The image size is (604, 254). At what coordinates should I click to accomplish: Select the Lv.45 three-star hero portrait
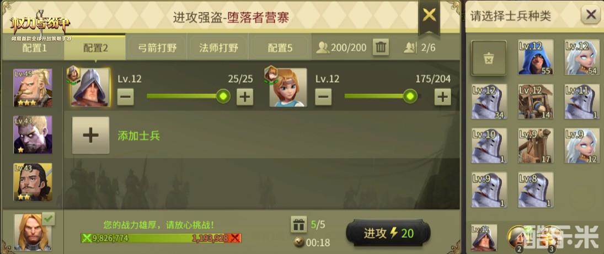tap(33, 88)
